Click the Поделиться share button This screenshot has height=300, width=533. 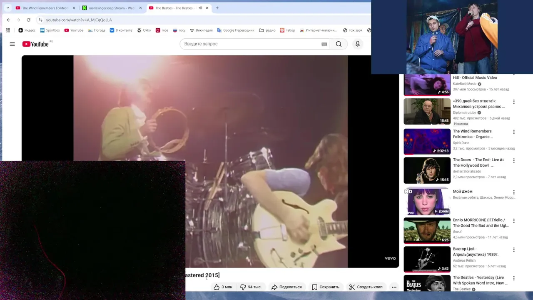[x=286, y=287]
